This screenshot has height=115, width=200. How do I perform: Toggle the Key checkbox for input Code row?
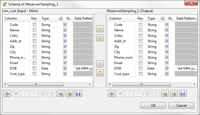coord(34,25)
